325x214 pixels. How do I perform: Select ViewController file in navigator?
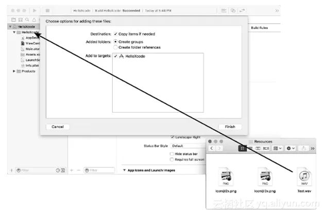(30, 43)
